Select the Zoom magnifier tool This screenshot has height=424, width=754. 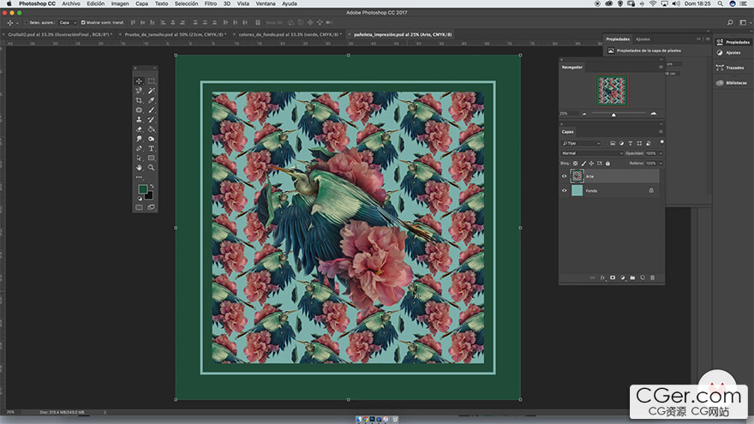pyautogui.click(x=151, y=168)
